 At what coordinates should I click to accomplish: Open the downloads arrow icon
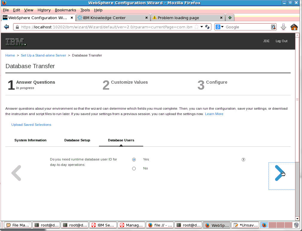click(x=283, y=27)
